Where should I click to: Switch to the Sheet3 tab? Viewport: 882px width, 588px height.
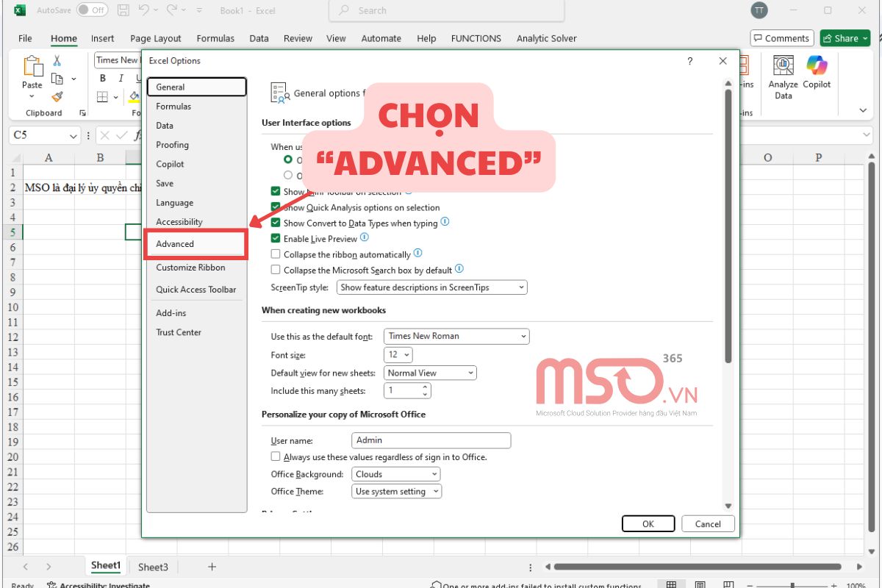coord(153,567)
